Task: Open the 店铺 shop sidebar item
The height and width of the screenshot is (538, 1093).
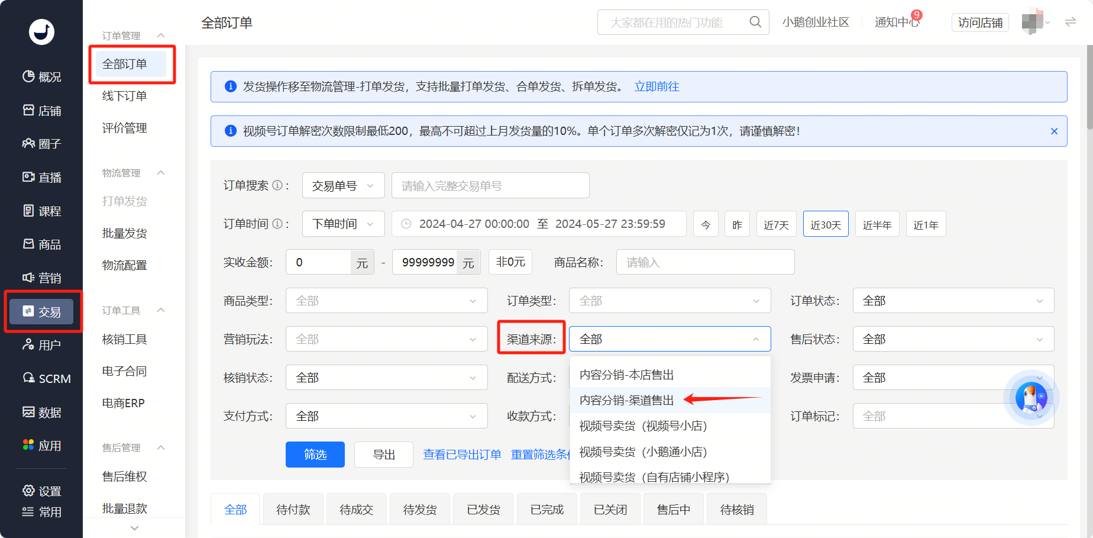Action: (x=41, y=111)
